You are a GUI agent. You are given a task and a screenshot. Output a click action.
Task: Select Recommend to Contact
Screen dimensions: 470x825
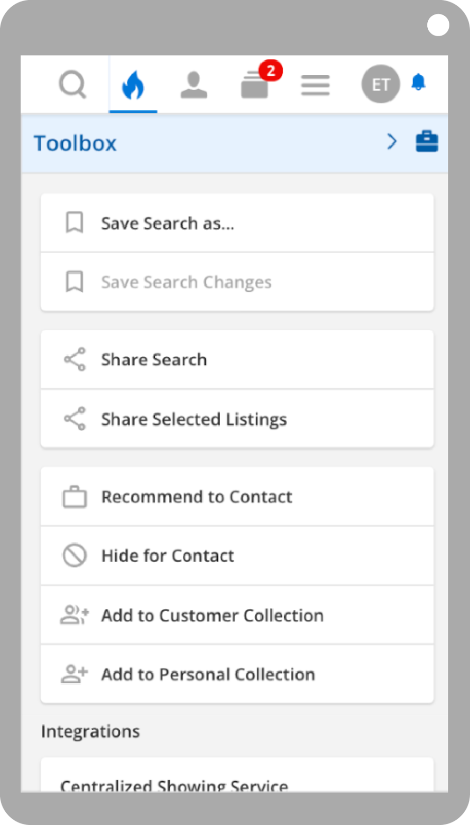(x=196, y=497)
